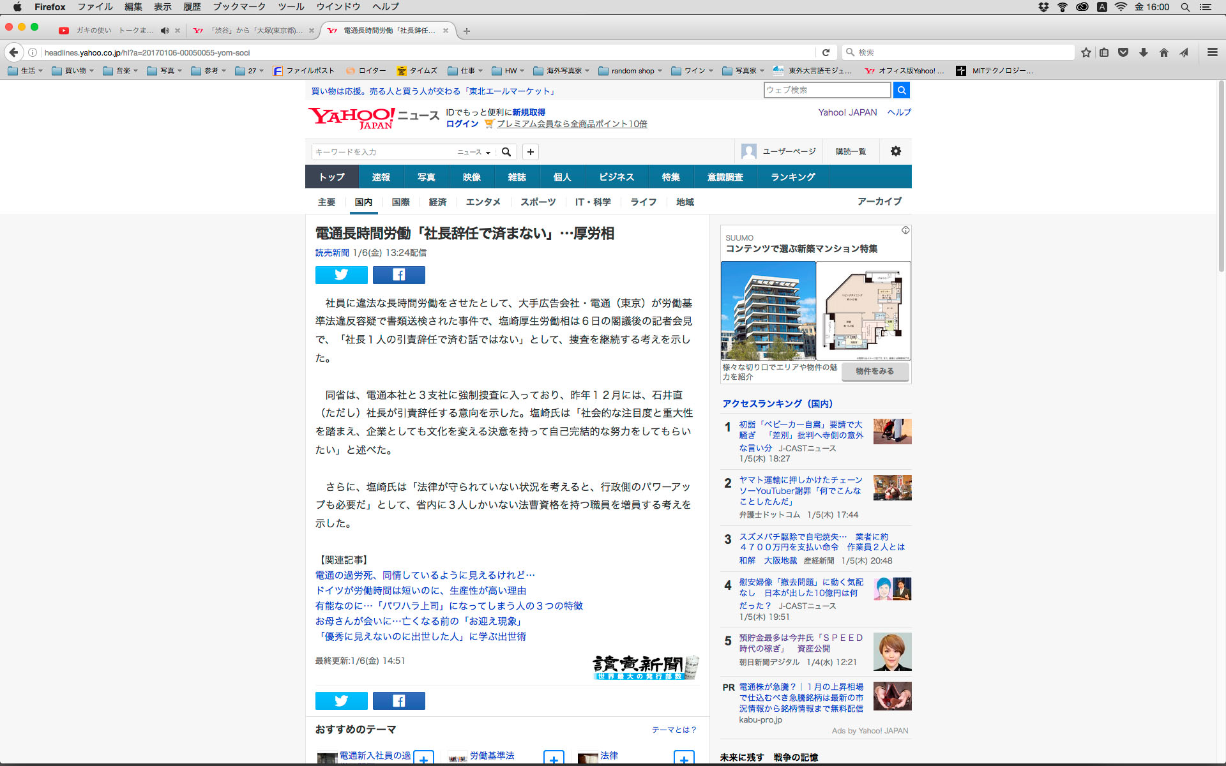Viewport: 1226px width, 766px height.
Task: Bookmark page with star icon
Action: [x=1086, y=52]
